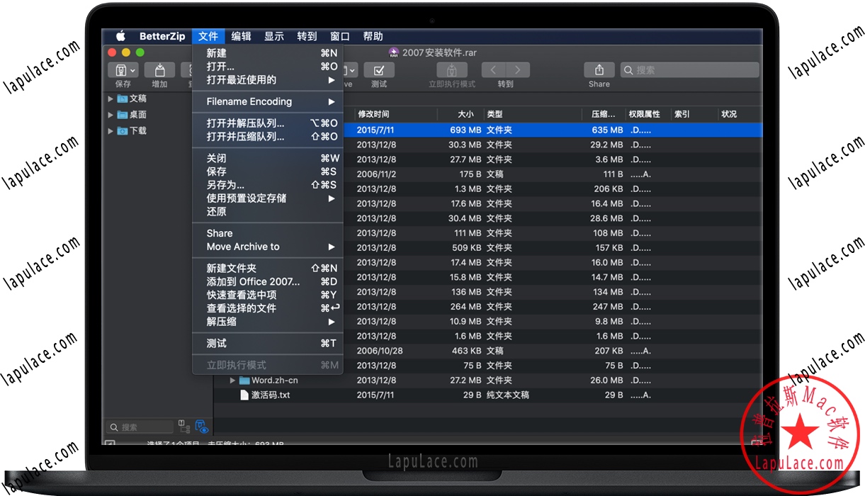Click the 文稿 folder icon in sidebar

123,99
